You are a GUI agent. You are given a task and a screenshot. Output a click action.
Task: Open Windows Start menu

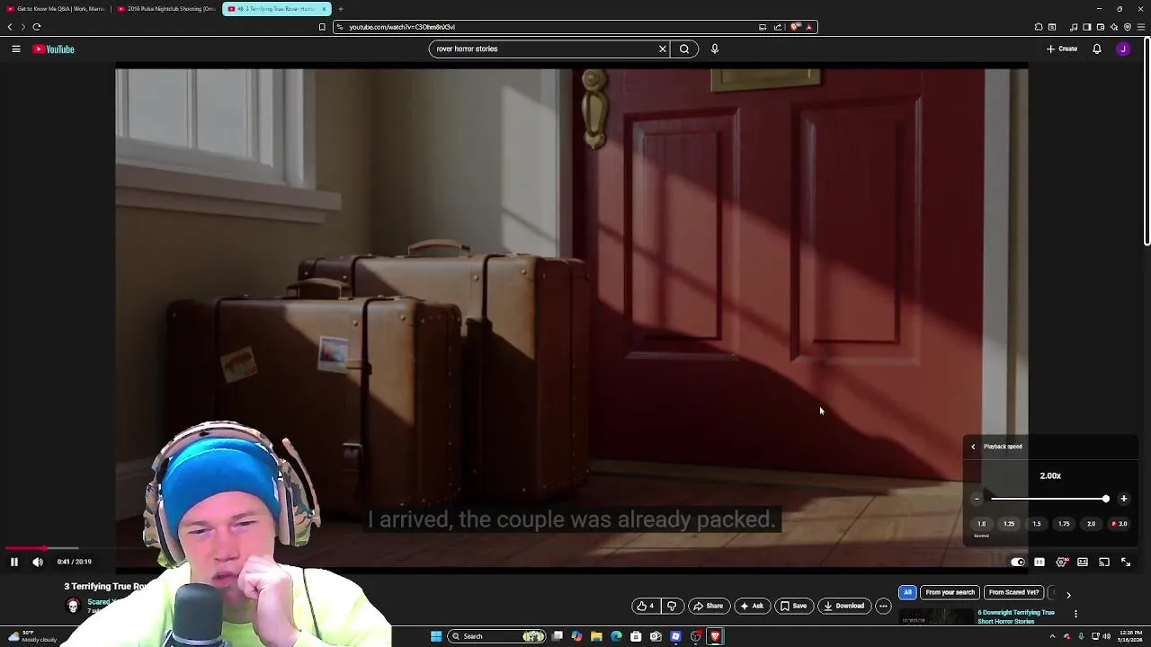pyautogui.click(x=436, y=636)
